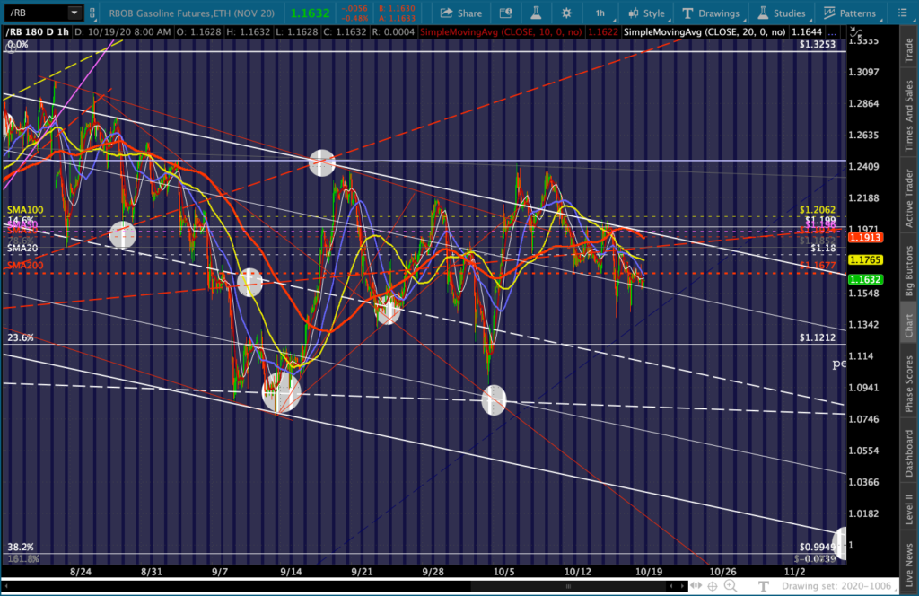Open the Patterns button
919x596 pixels.
click(850, 13)
